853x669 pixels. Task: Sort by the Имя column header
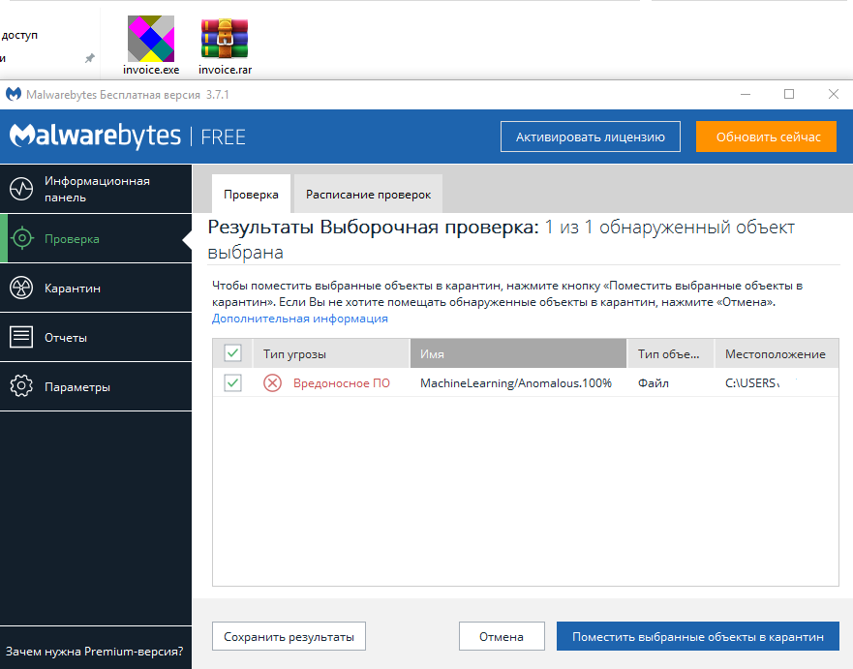[x=518, y=353]
